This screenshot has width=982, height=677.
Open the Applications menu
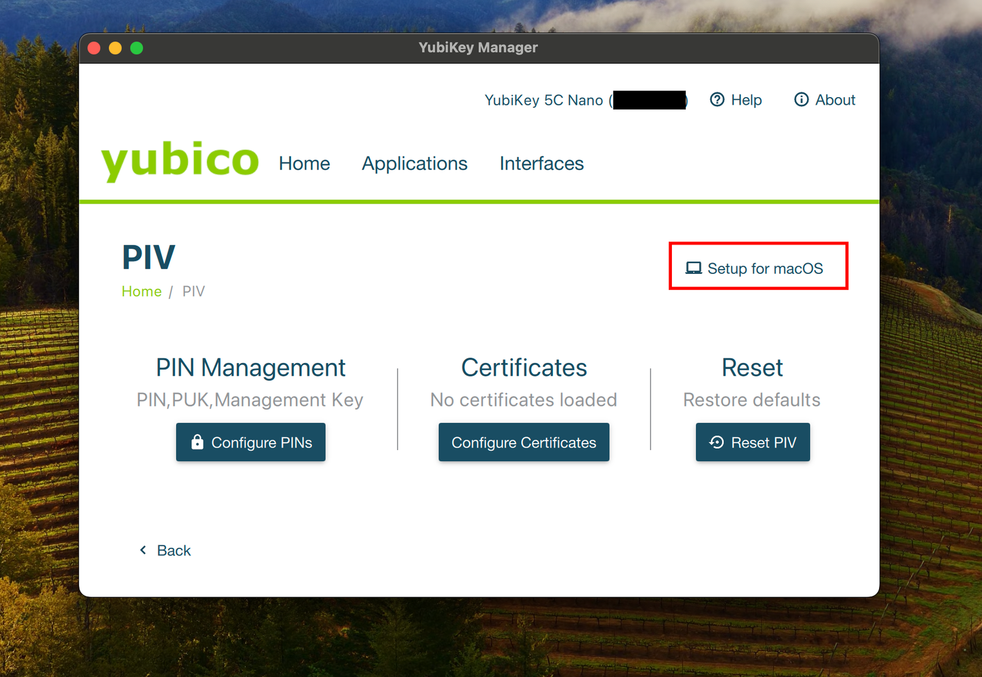pos(414,163)
